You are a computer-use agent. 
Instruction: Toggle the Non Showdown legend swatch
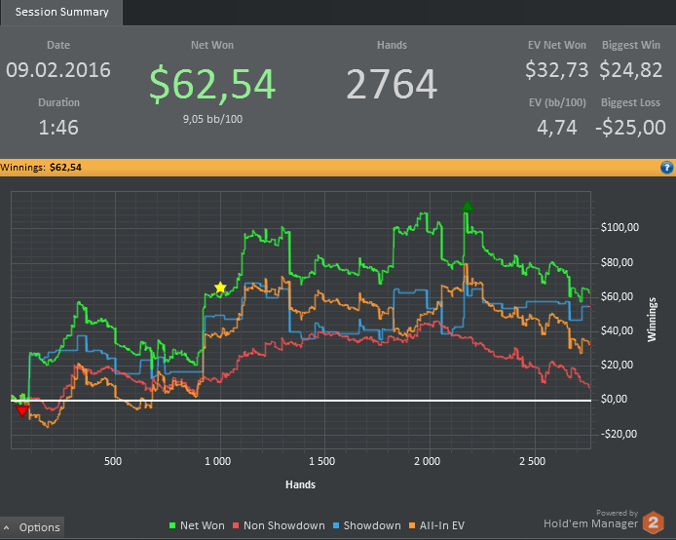(236, 525)
